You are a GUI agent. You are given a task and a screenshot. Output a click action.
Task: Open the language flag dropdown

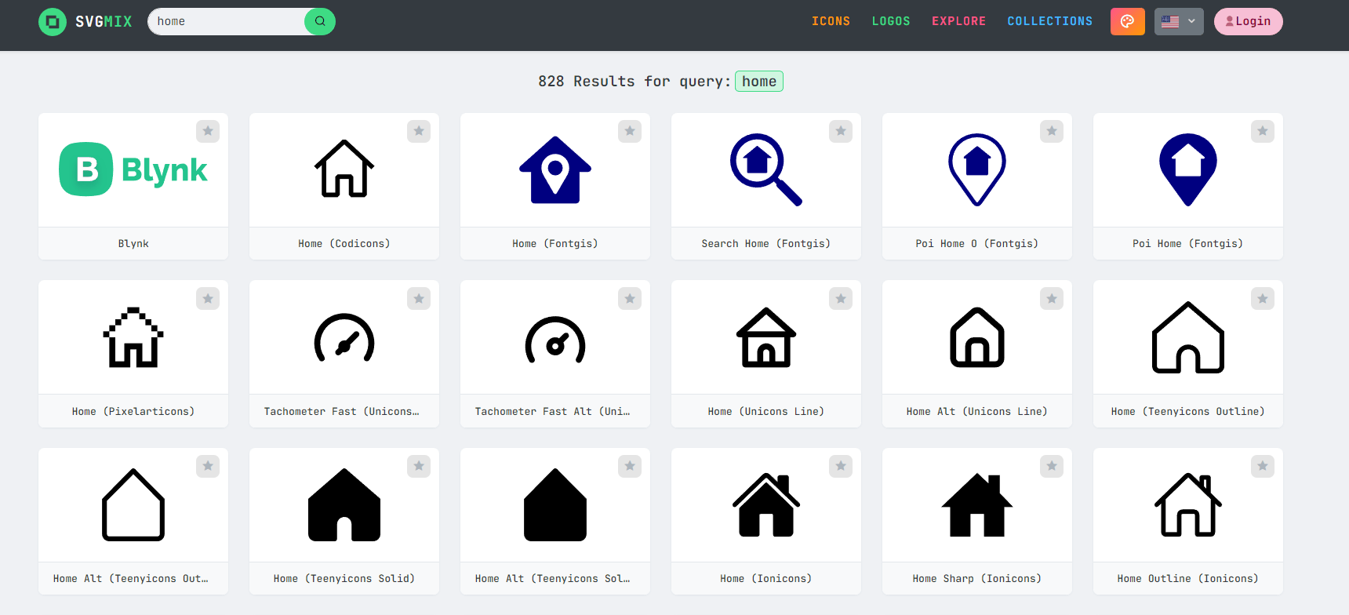pyautogui.click(x=1178, y=21)
